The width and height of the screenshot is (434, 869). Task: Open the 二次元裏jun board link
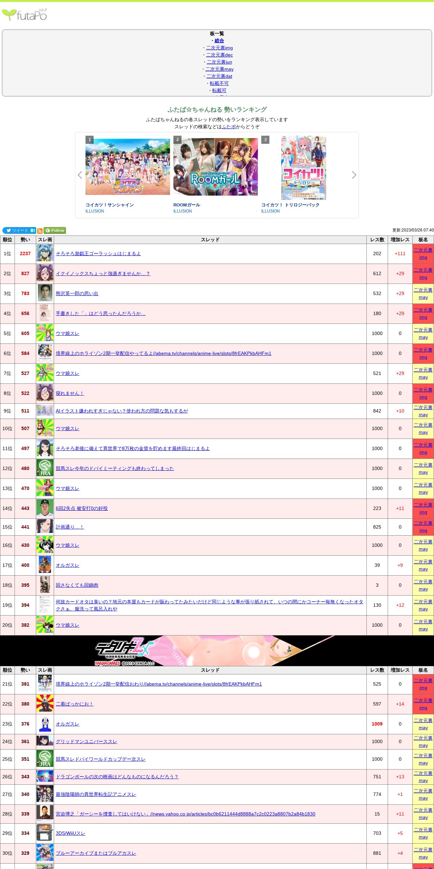coord(219,62)
